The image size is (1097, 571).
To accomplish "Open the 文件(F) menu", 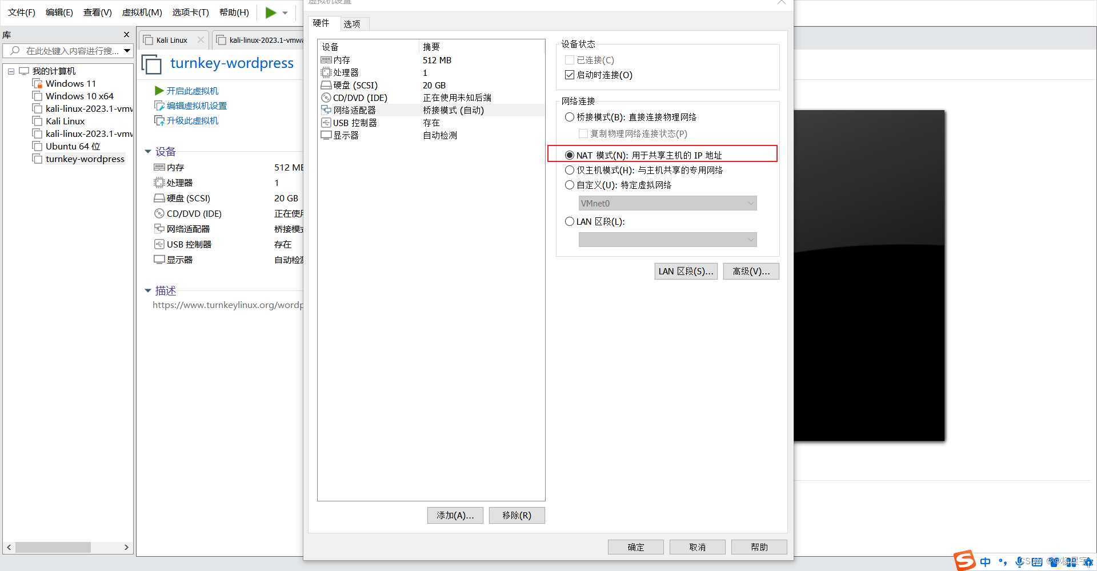I will 22,12.
